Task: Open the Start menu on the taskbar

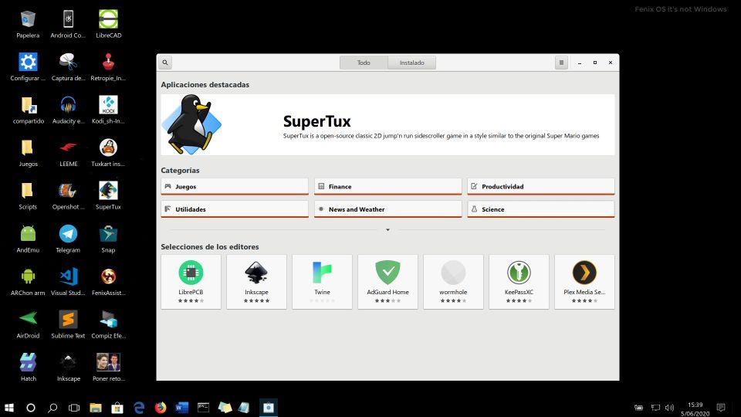Action: tap(9, 408)
